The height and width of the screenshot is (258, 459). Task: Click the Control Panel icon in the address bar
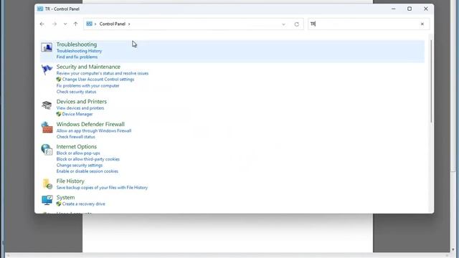click(89, 24)
